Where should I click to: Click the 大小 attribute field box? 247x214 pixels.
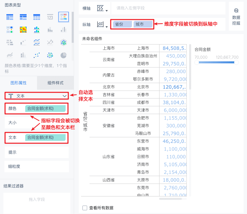37,123
